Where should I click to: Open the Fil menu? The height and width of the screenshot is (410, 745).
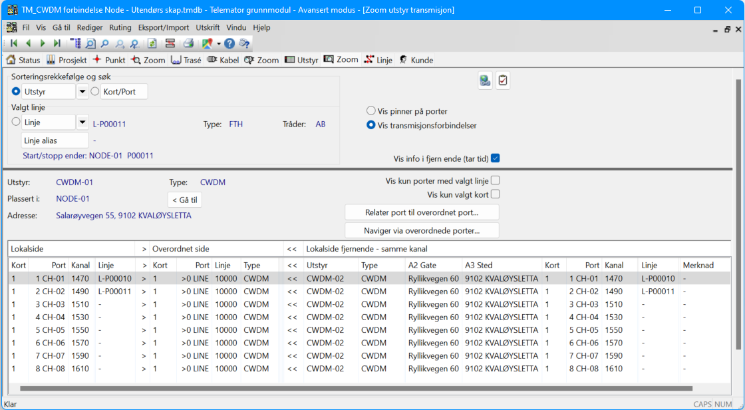pyautogui.click(x=26, y=27)
